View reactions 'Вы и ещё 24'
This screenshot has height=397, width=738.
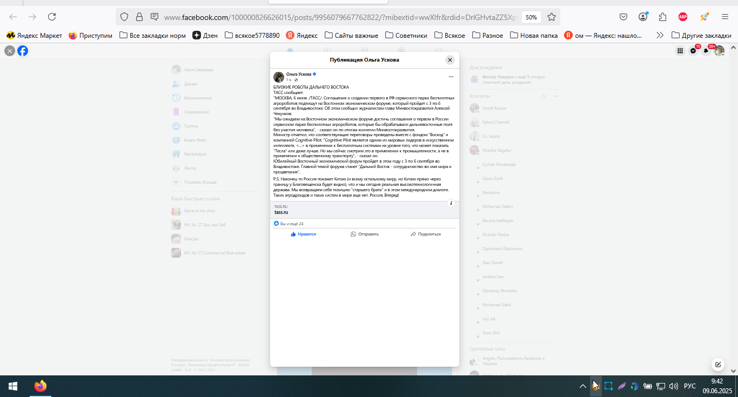pyautogui.click(x=289, y=224)
